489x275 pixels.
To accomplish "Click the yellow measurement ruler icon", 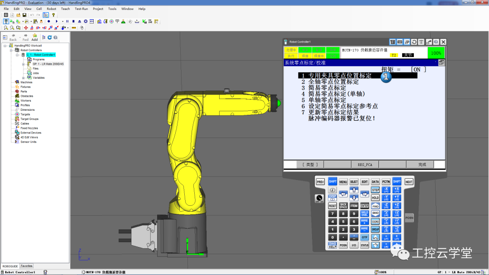I will tap(74, 28).
